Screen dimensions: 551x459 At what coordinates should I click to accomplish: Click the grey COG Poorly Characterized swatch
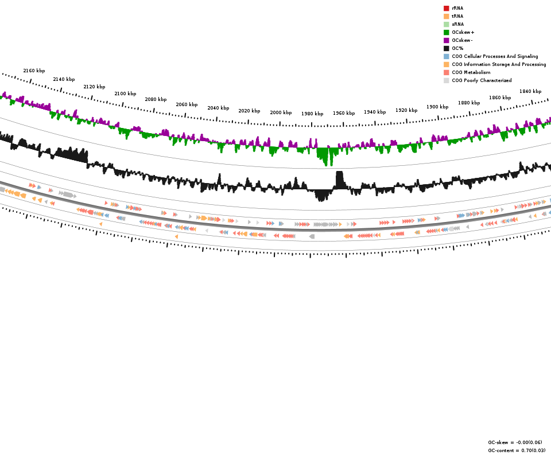[x=447, y=80]
